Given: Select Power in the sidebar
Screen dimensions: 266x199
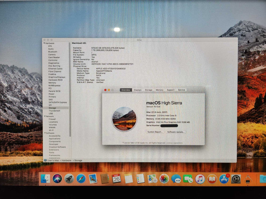Looking at the screenshot, I should click(x=52, y=94).
